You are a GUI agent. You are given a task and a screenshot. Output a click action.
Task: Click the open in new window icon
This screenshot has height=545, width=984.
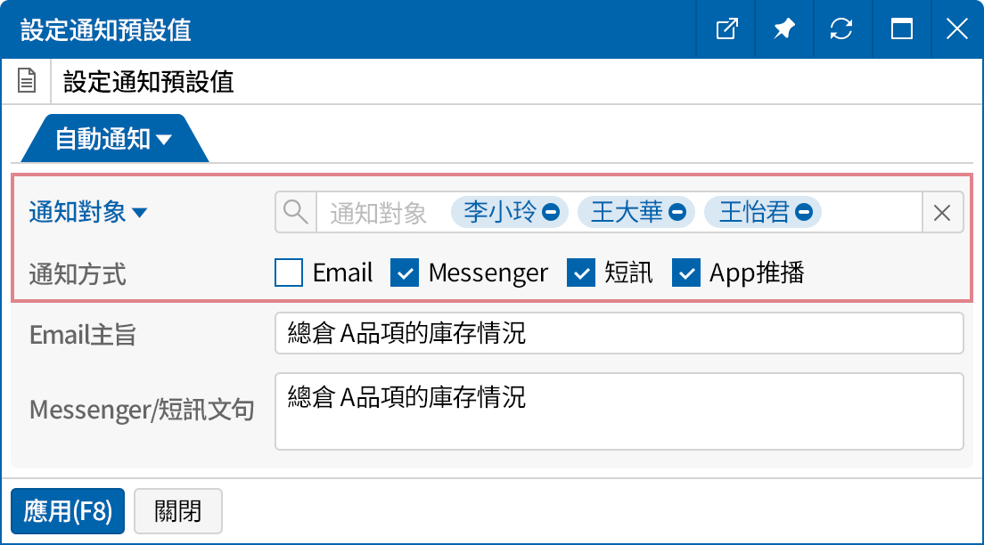point(727,29)
